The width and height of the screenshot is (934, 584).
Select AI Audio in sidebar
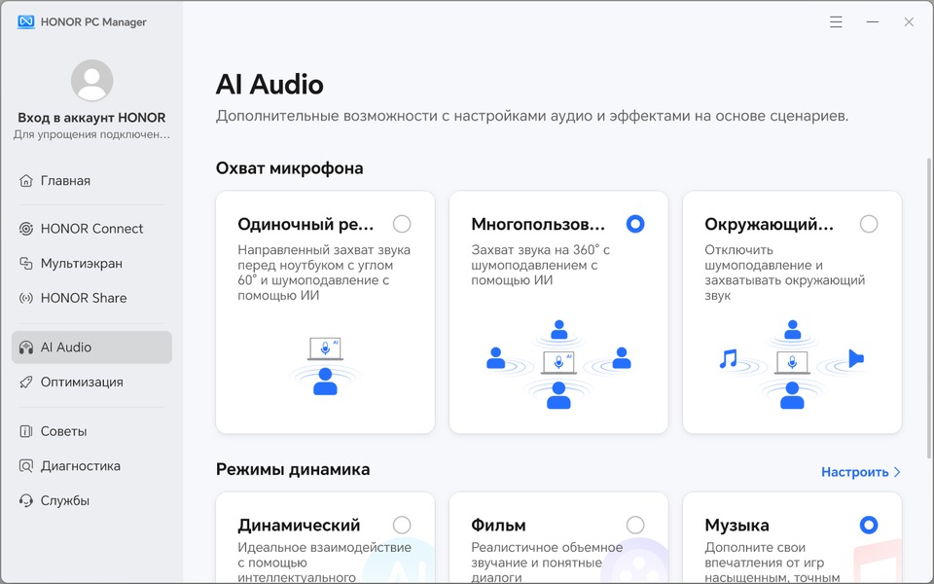[91, 347]
